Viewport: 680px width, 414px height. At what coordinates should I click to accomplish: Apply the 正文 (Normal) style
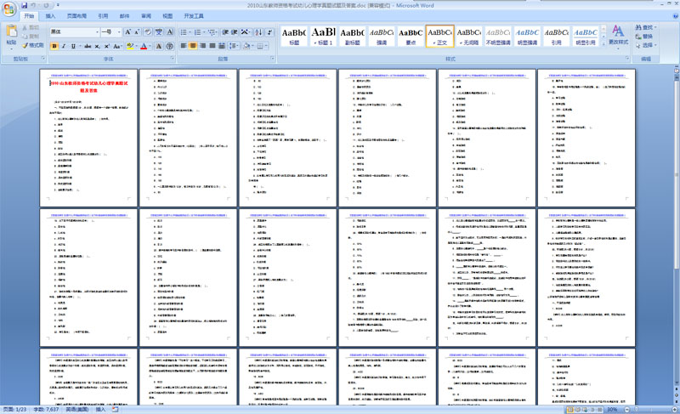pyautogui.click(x=439, y=36)
